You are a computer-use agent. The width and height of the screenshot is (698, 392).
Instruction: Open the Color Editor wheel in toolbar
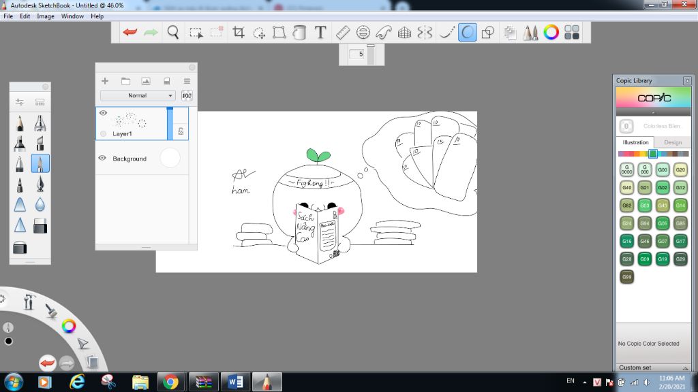(x=551, y=33)
